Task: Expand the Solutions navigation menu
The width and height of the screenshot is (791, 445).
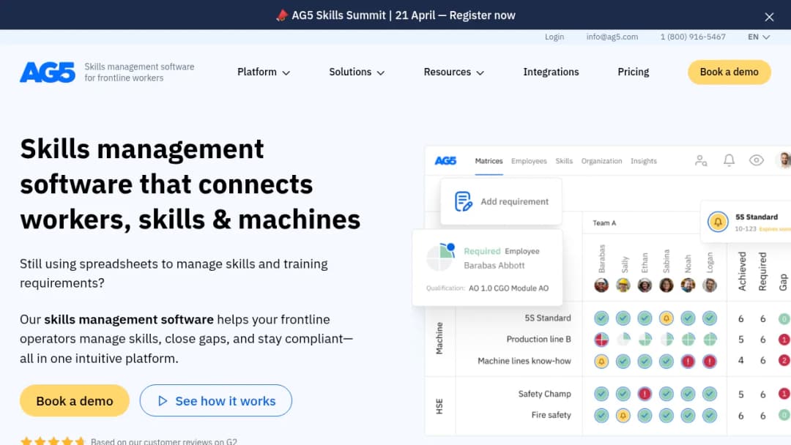Action: (x=357, y=72)
